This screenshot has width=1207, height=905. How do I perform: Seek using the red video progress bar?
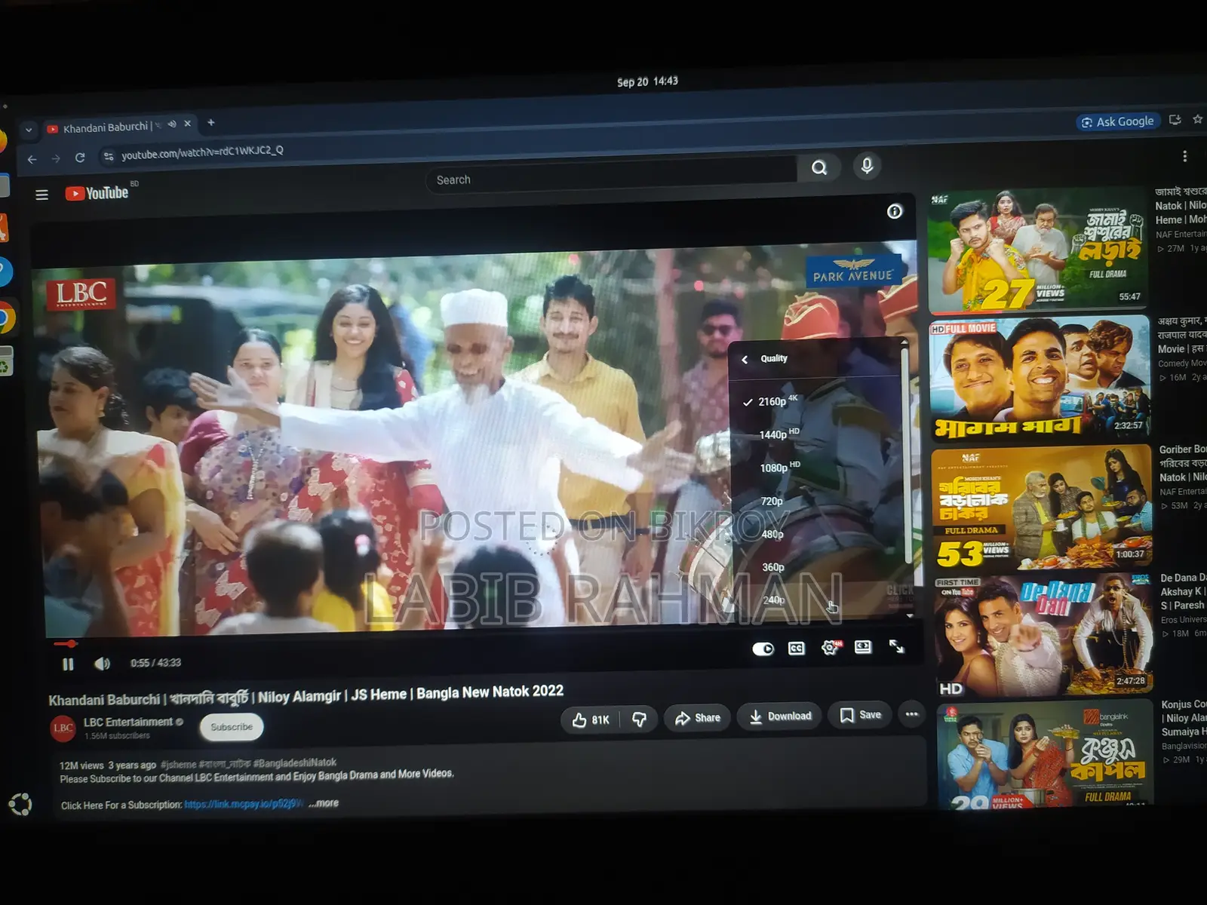coord(65,643)
